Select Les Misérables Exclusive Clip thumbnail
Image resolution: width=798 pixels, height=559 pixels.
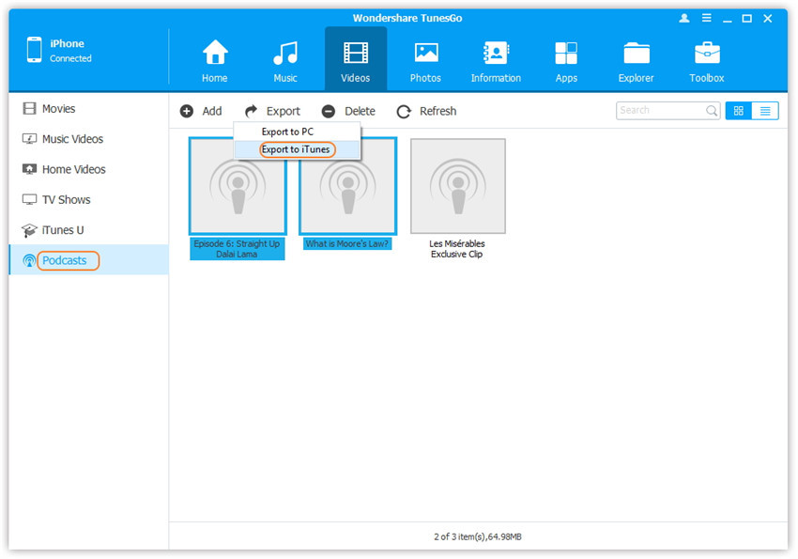pyautogui.click(x=458, y=186)
